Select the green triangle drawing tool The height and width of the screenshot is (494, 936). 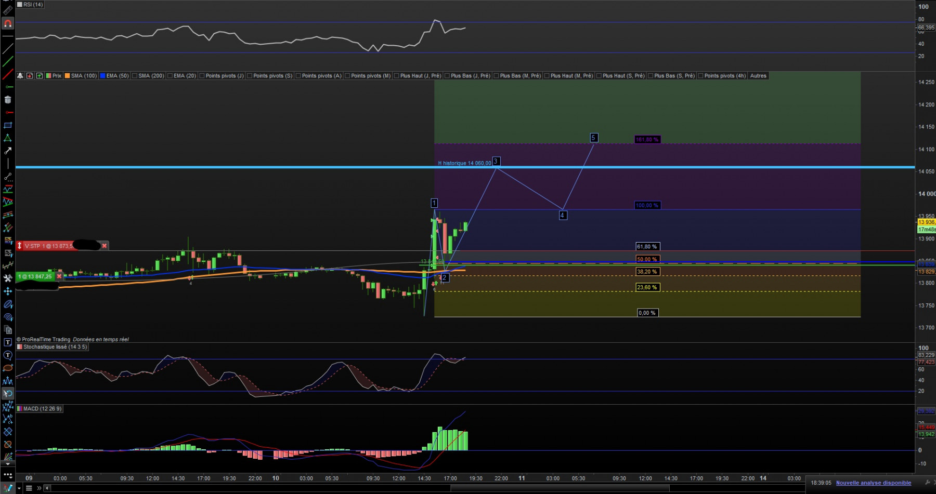pos(8,138)
